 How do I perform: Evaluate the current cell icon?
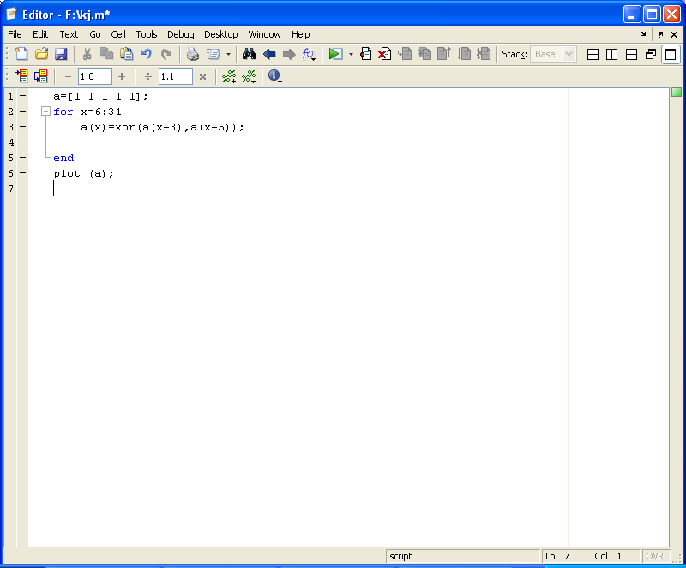click(x=21, y=76)
